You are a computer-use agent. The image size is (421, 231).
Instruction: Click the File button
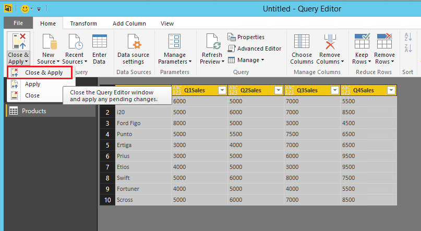point(18,23)
